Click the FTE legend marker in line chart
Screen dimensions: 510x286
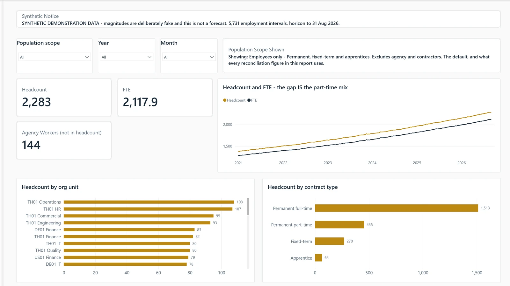[249, 100]
